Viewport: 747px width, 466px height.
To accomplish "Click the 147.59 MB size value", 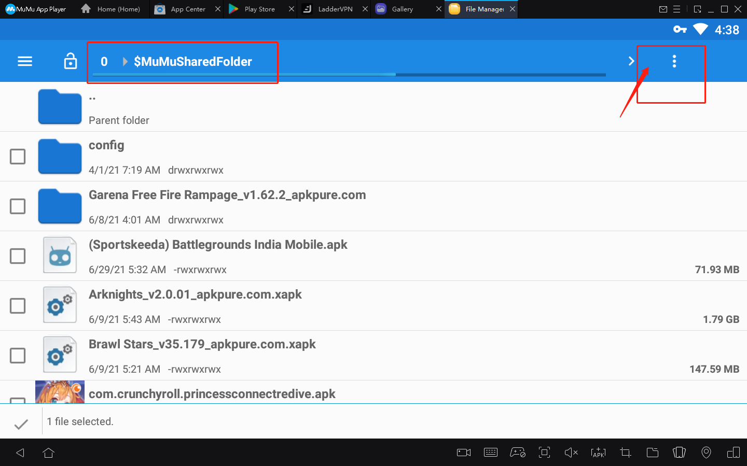I will tap(714, 369).
